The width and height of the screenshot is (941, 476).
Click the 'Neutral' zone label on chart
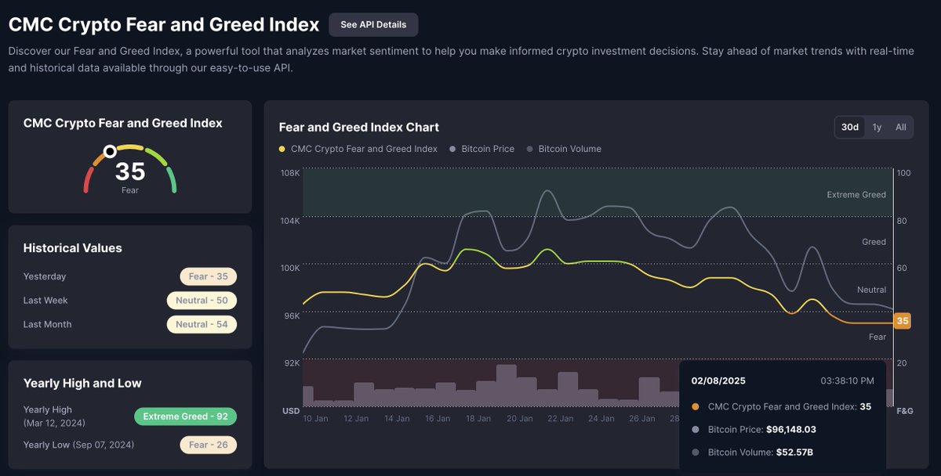pos(871,290)
